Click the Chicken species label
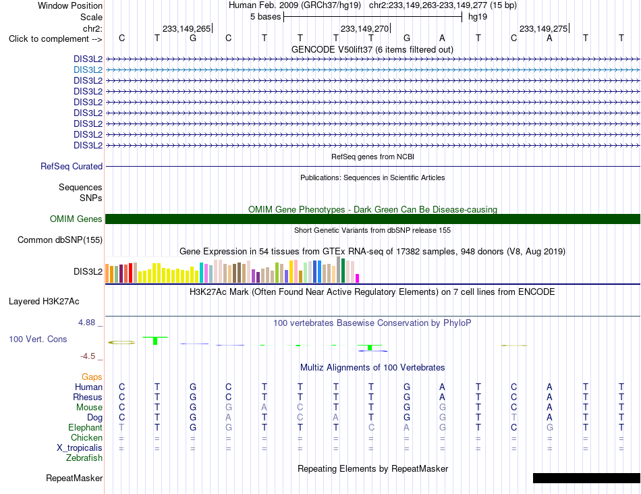This screenshot has height=494, width=641. 86,437
